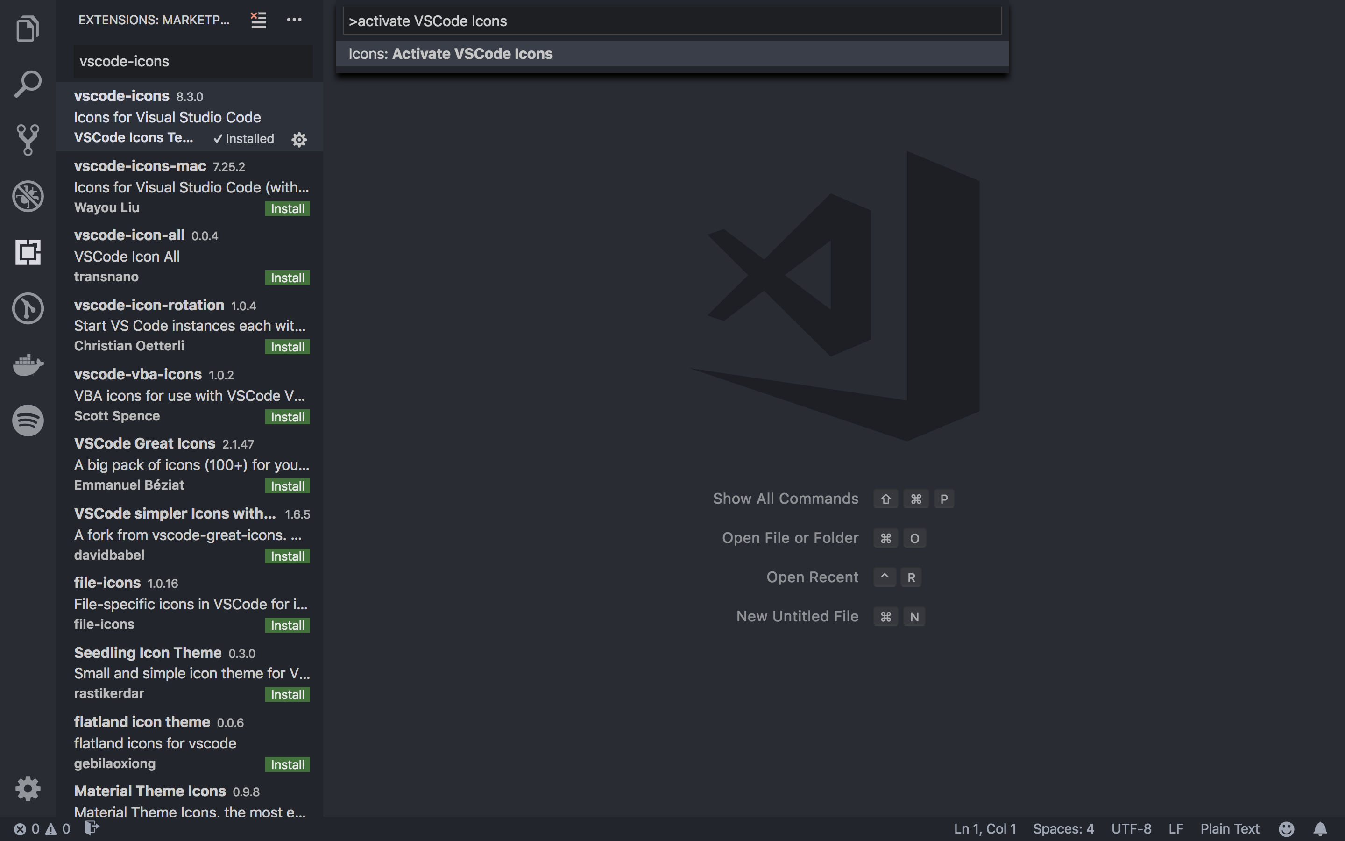The image size is (1345, 841).
Task: Install vscode-icon-all extension
Action: click(287, 278)
